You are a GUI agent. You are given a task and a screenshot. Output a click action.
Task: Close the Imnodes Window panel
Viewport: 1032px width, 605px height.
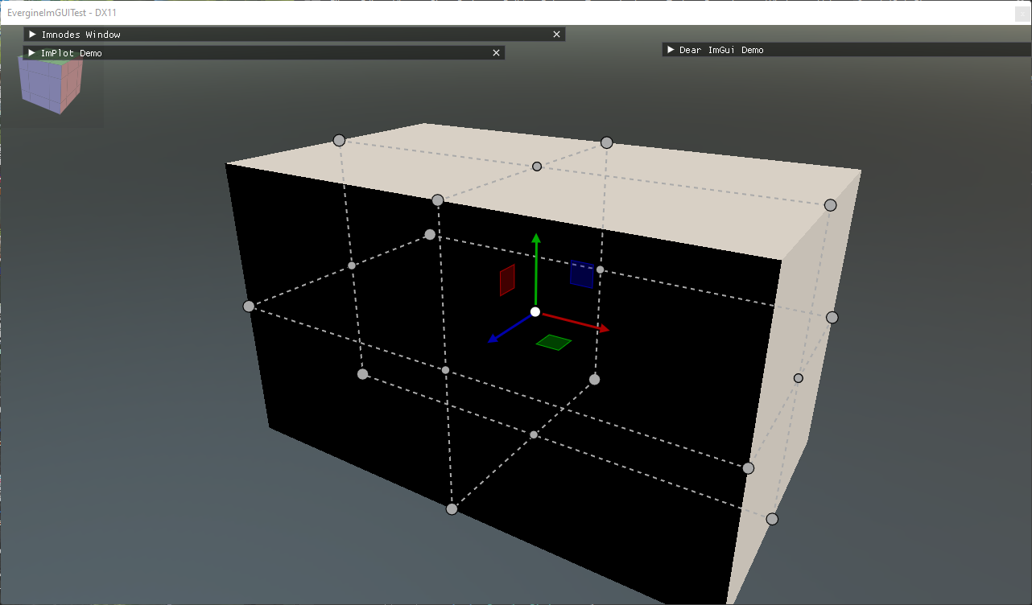click(556, 35)
